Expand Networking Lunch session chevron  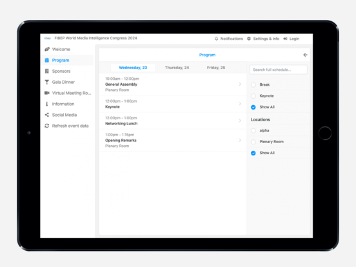pyautogui.click(x=240, y=121)
